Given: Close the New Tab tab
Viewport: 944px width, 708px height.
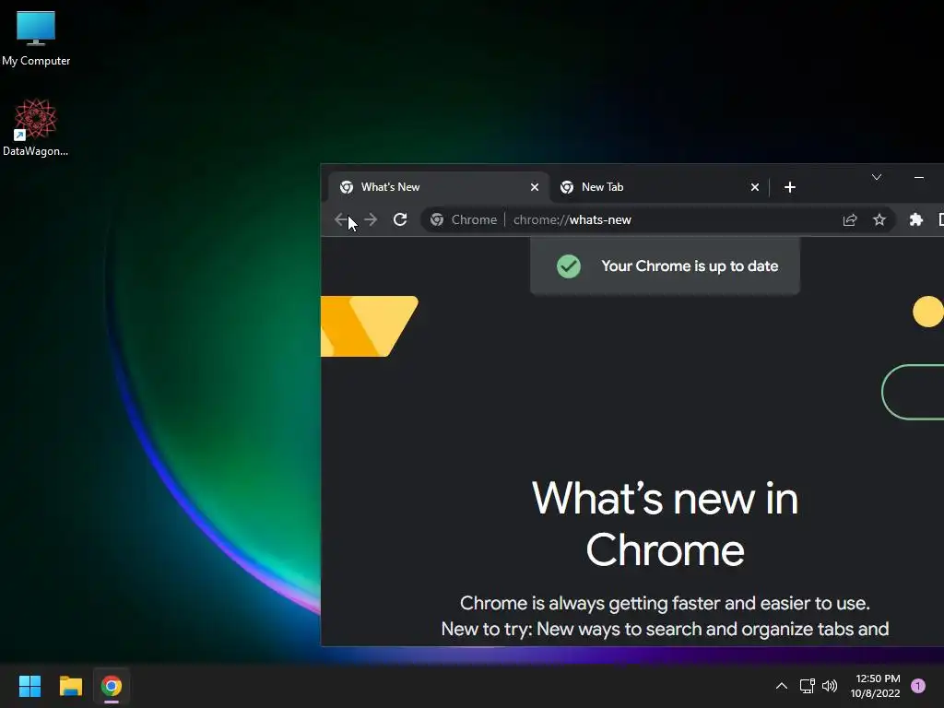Looking at the screenshot, I should point(754,187).
